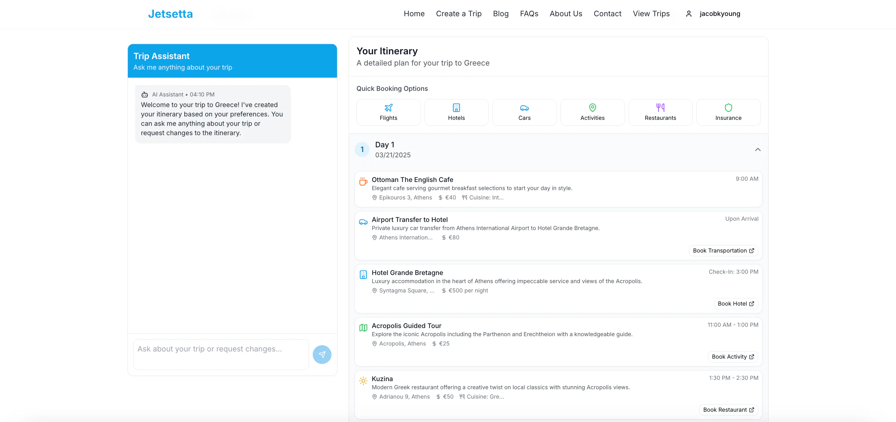Image resolution: width=896 pixels, height=422 pixels.
Task: Click the Trip Assistant header title
Action: pos(162,56)
